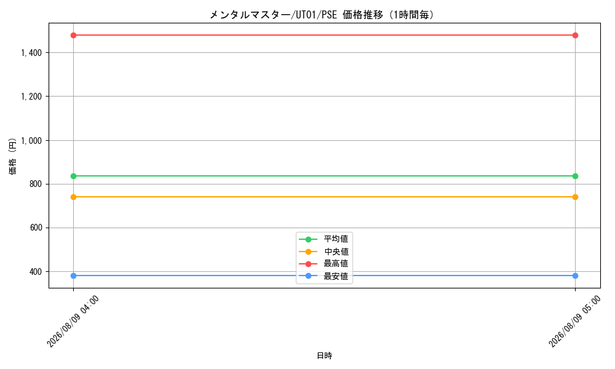
Task: Click the x-axis label 2026/08/09 05:00
Action: click(x=574, y=322)
